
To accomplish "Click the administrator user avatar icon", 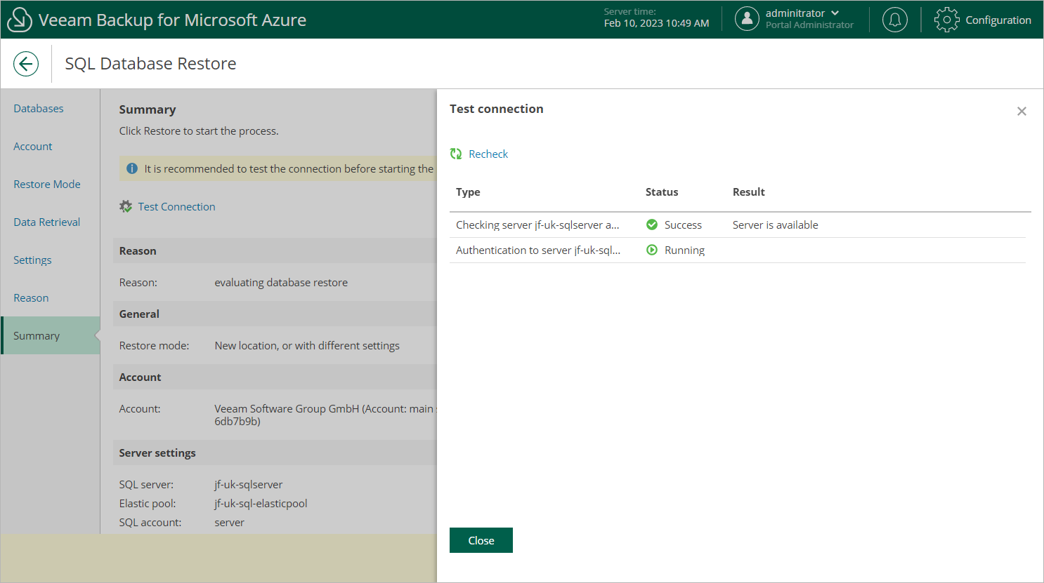I will (x=747, y=19).
